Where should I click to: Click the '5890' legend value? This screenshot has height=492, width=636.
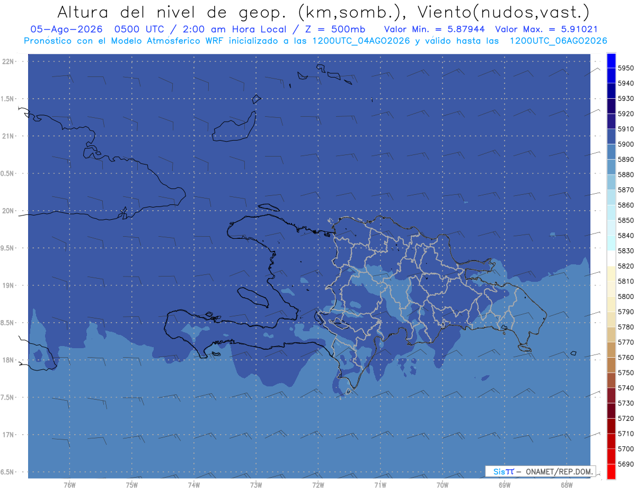pos(625,159)
